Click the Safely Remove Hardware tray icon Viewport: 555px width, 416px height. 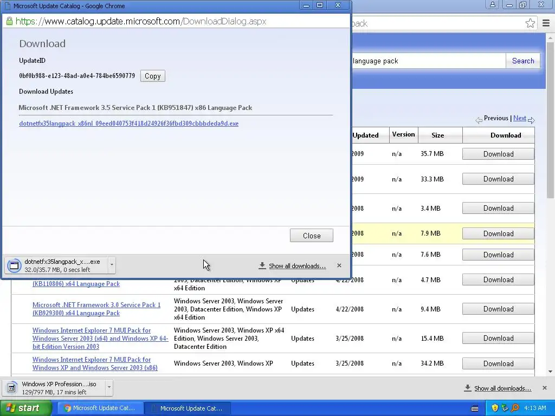point(505,408)
